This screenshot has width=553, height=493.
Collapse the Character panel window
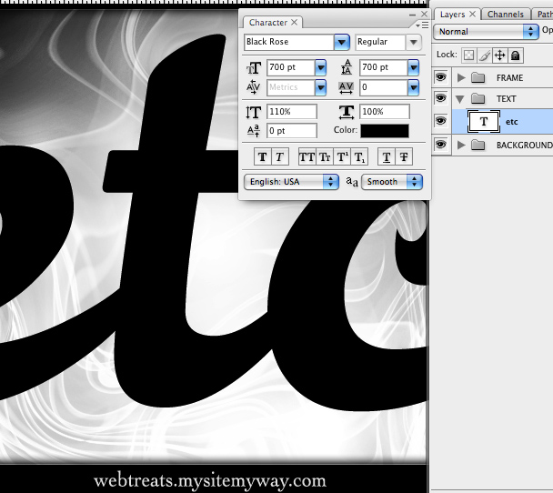[x=412, y=15]
